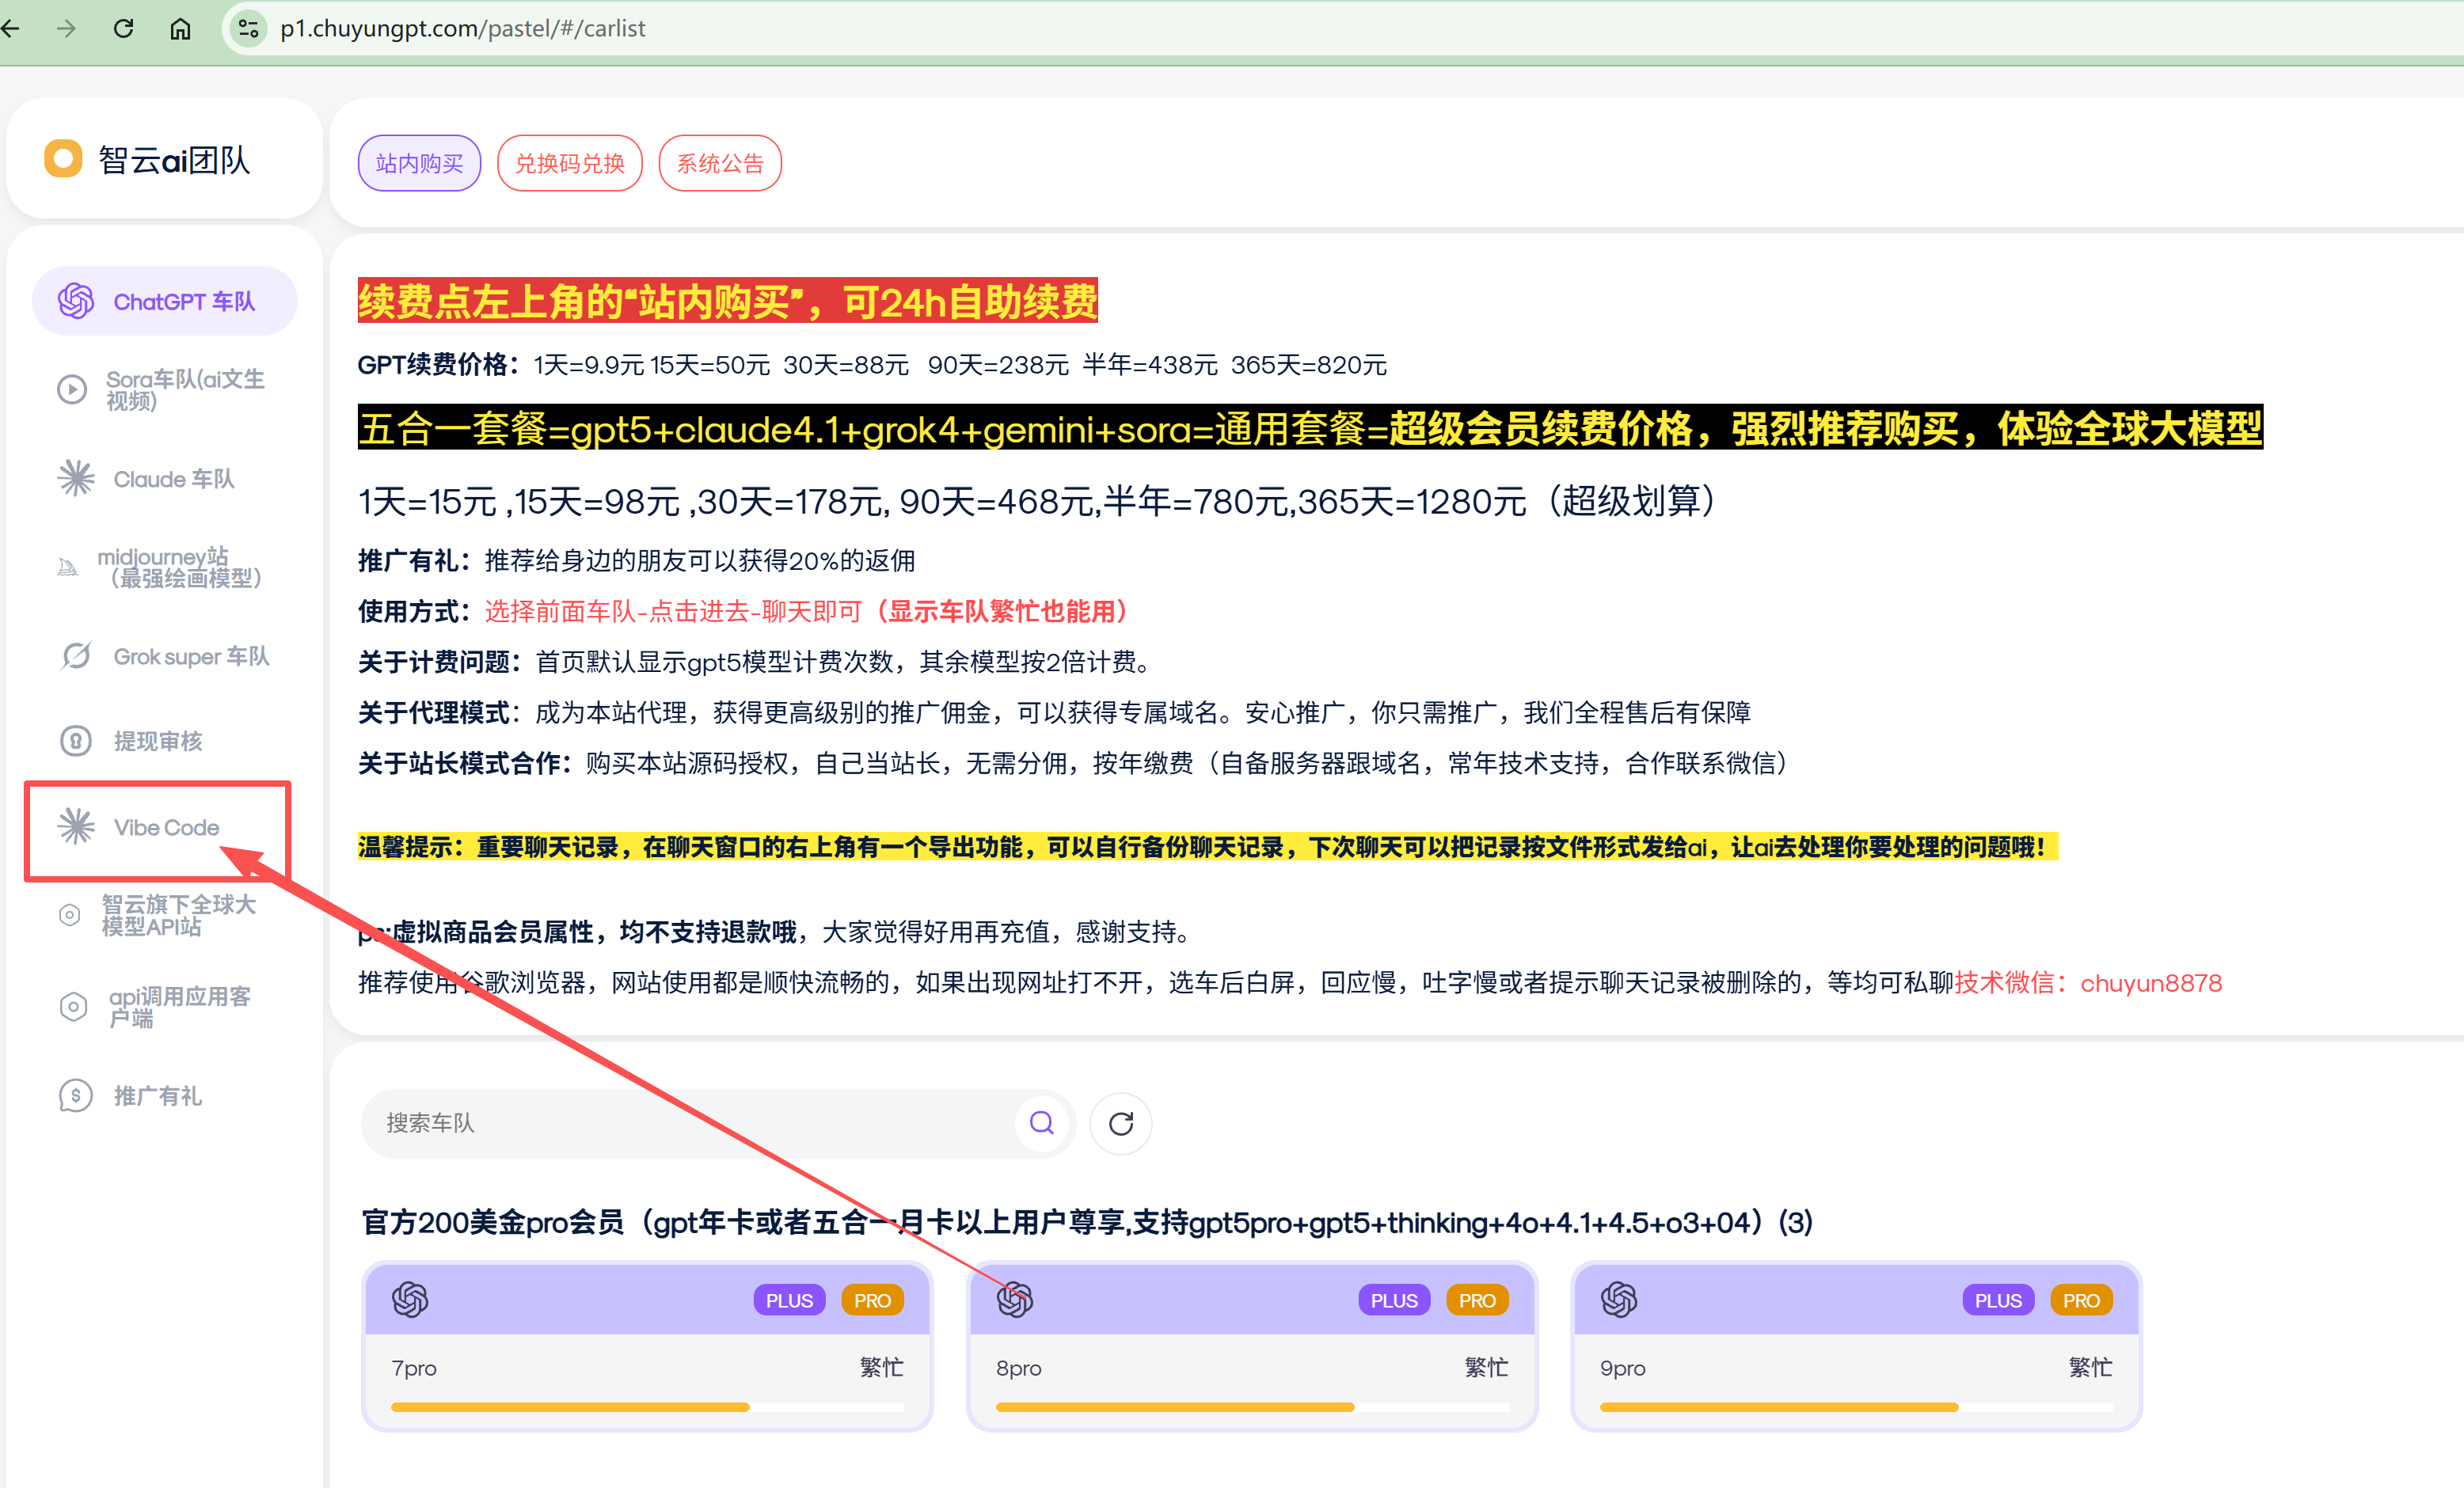Switch to 站内购买 tab
Screen dimensions: 2464x1488
pyautogui.click(x=419, y=163)
